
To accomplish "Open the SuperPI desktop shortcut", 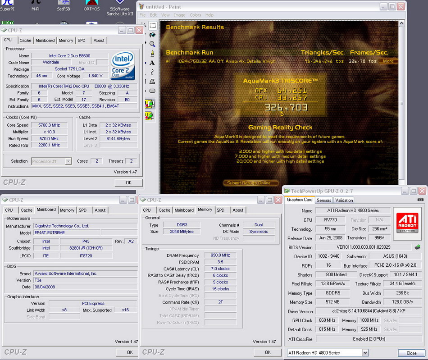I will tap(7, 5).
